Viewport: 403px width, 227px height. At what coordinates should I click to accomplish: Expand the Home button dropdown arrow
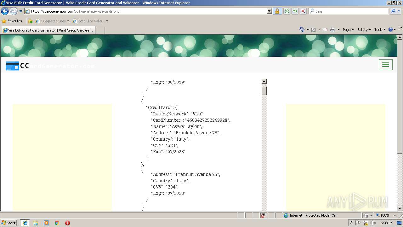308,30
